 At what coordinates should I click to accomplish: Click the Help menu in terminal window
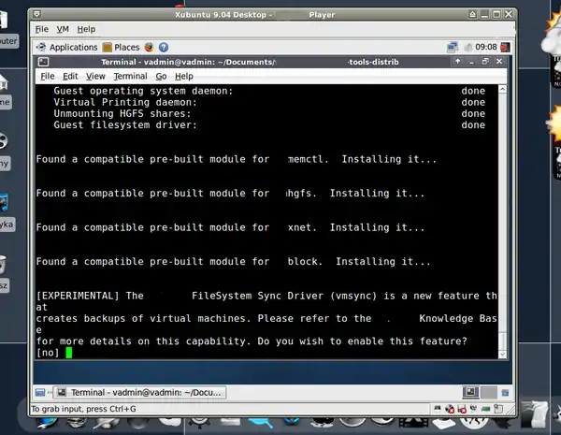click(183, 76)
